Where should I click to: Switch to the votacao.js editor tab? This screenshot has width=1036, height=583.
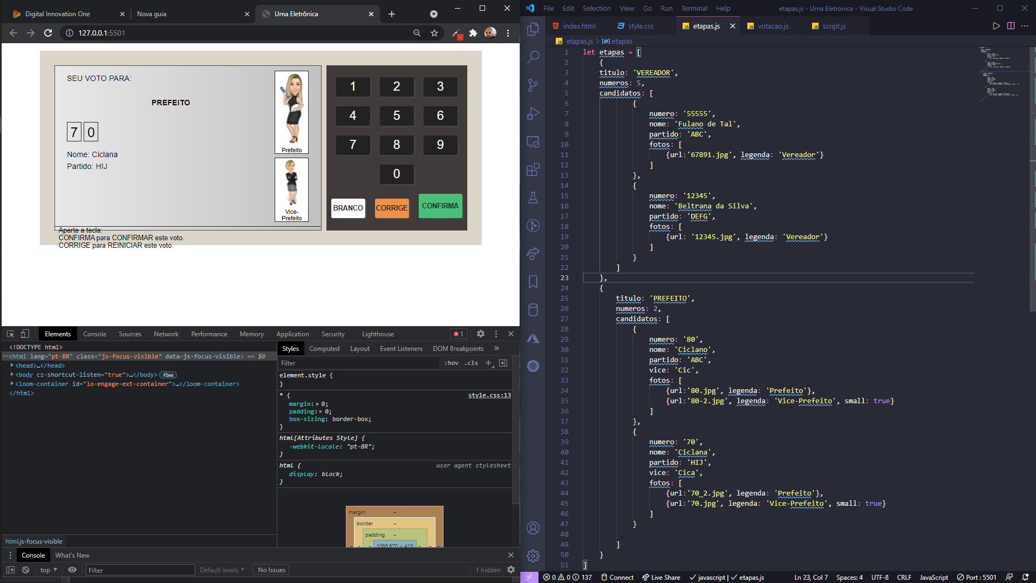click(773, 25)
